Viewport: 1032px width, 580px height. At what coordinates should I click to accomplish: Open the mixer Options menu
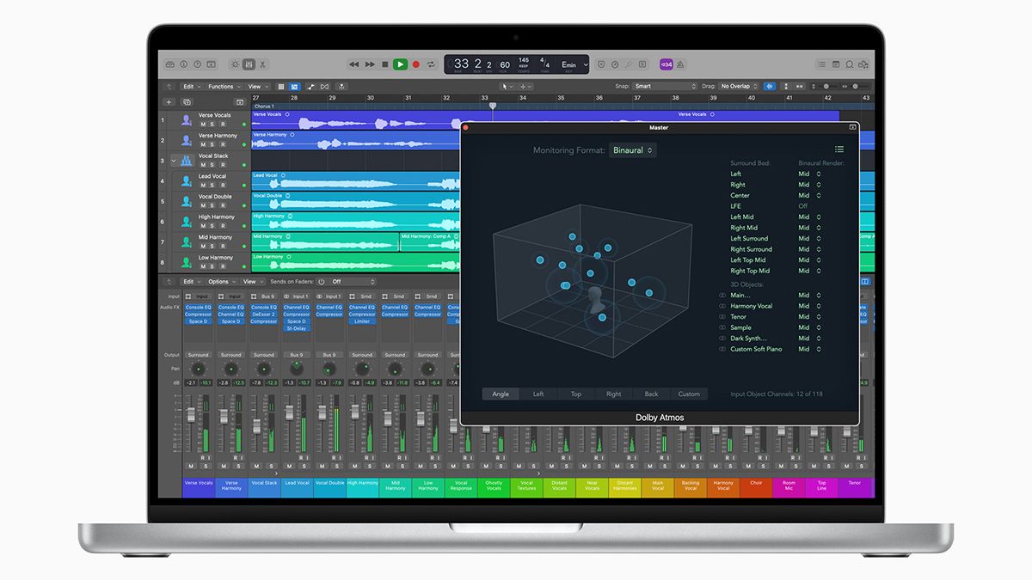pyautogui.click(x=221, y=282)
